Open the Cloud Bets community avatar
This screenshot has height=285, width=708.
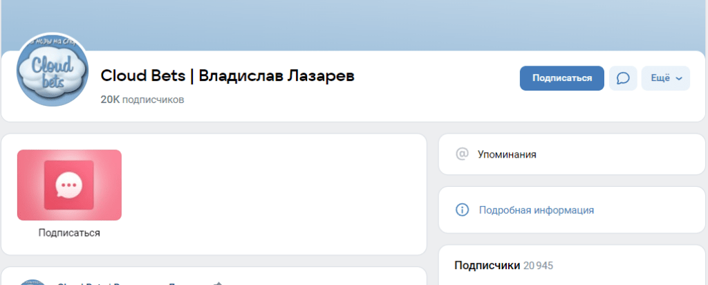(x=53, y=70)
